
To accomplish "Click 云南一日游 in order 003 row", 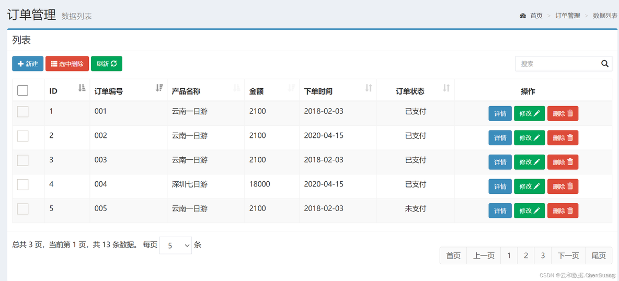I will 189,160.
